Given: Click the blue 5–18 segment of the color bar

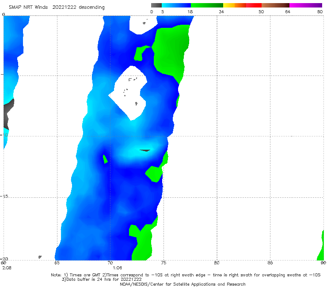Looking at the screenshot, I should point(176,5).
